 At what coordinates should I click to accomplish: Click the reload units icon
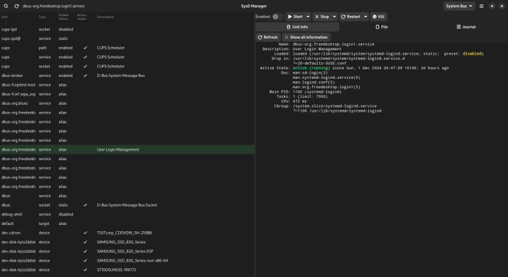point(17,6)
